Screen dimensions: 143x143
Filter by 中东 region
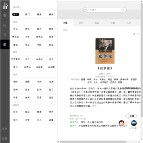coord(15,97)
